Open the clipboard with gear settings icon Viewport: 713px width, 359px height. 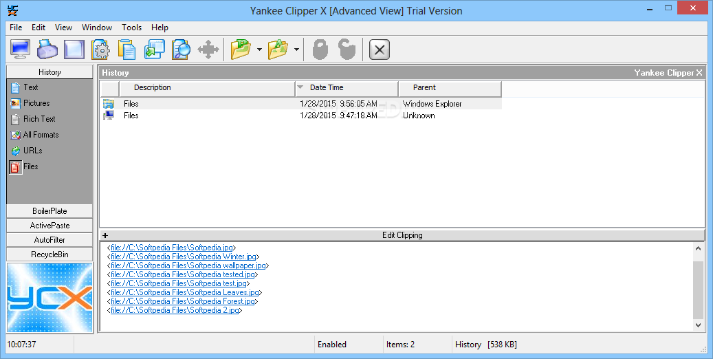[100, 49]
